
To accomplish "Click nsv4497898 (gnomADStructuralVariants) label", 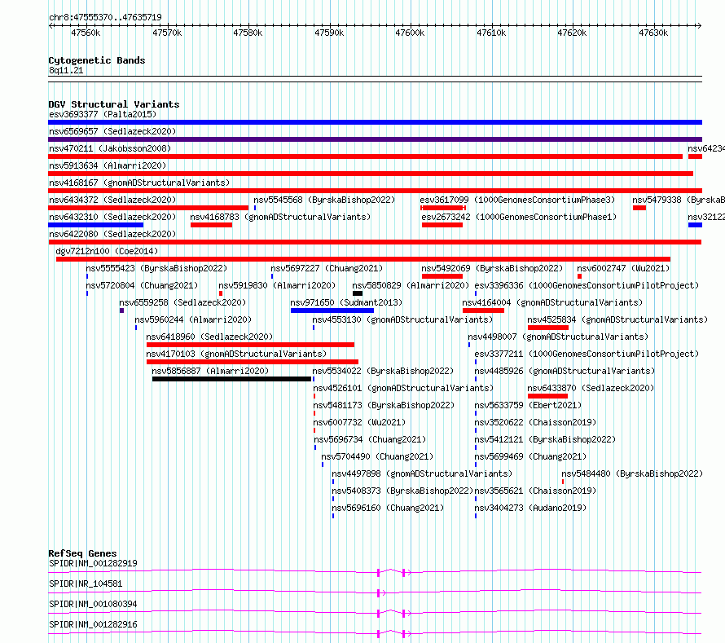I will 422,473.
